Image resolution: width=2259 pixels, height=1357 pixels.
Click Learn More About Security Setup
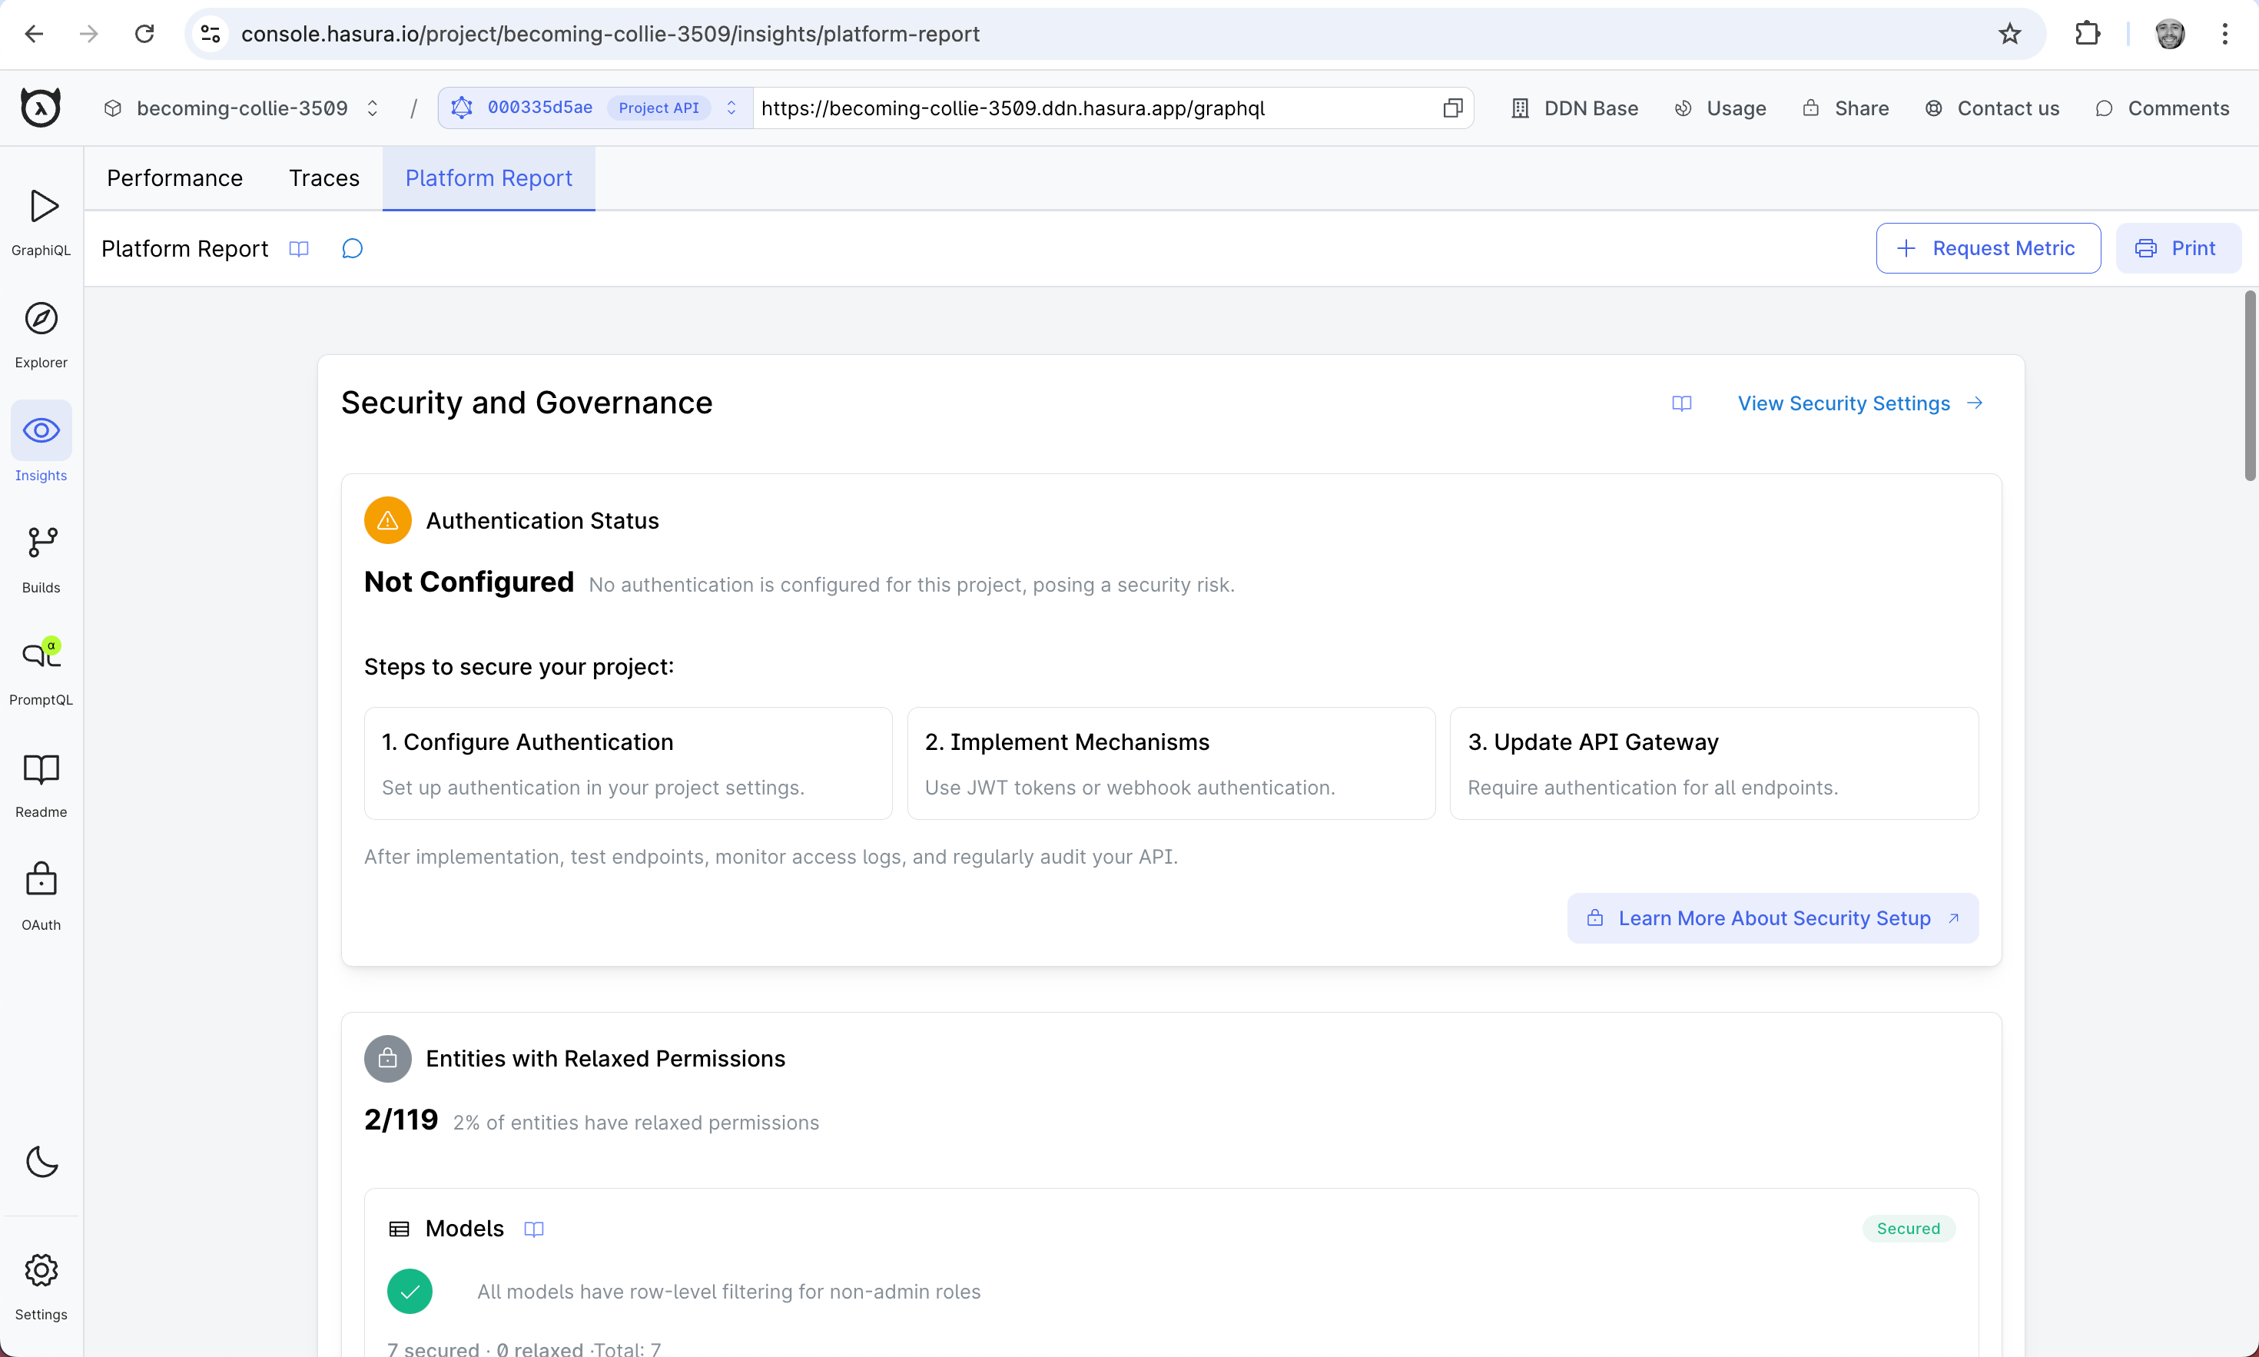pos(1772,918)
